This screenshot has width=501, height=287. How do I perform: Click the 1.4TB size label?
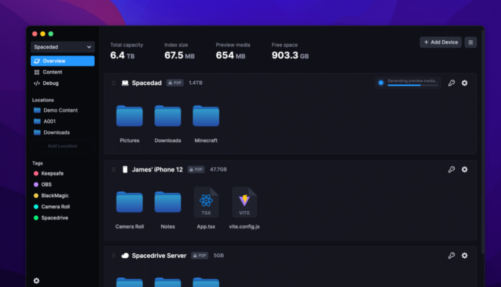point(195,83)
